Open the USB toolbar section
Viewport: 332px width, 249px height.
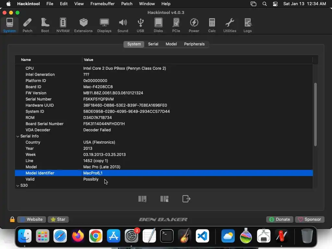point(140,25)
